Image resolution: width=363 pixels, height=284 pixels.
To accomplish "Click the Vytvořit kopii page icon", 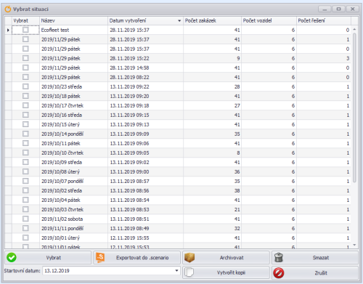I will pyautogui.click(x=189, y=272).
